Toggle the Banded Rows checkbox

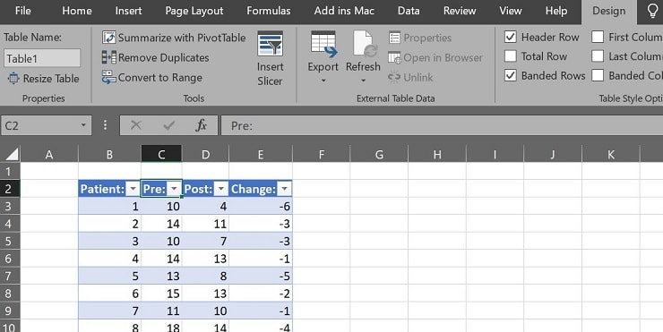(x=511, y=75)
